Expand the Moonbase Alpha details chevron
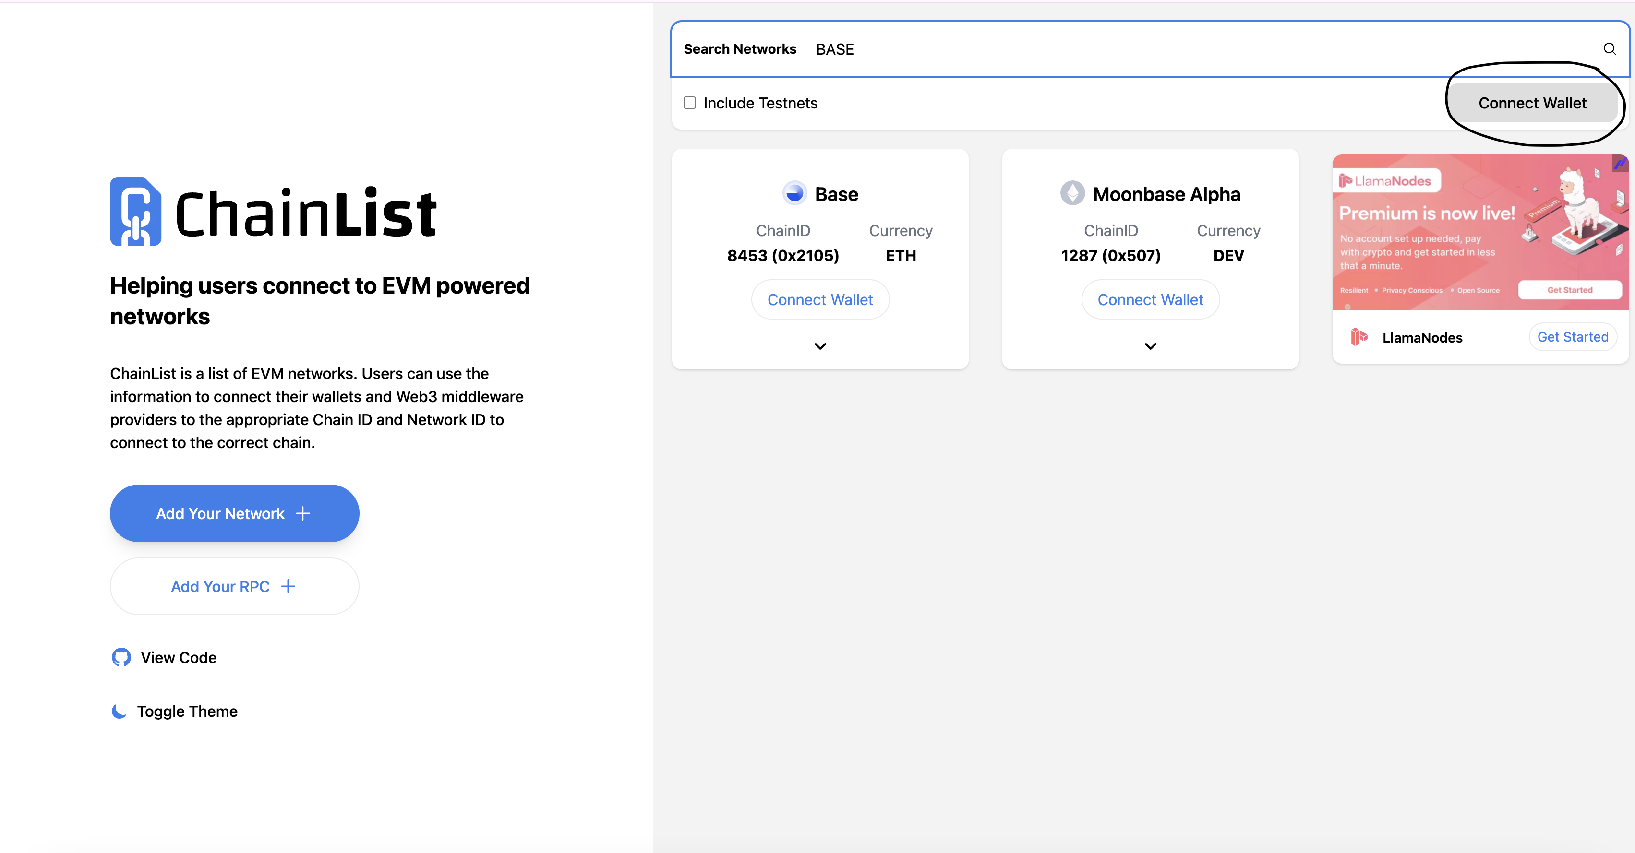Screen dimensions: 1635x853 (1150, 346)
